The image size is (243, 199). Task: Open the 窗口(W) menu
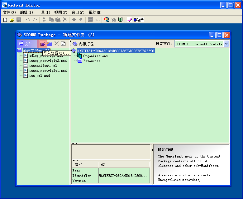pos(78,12)
